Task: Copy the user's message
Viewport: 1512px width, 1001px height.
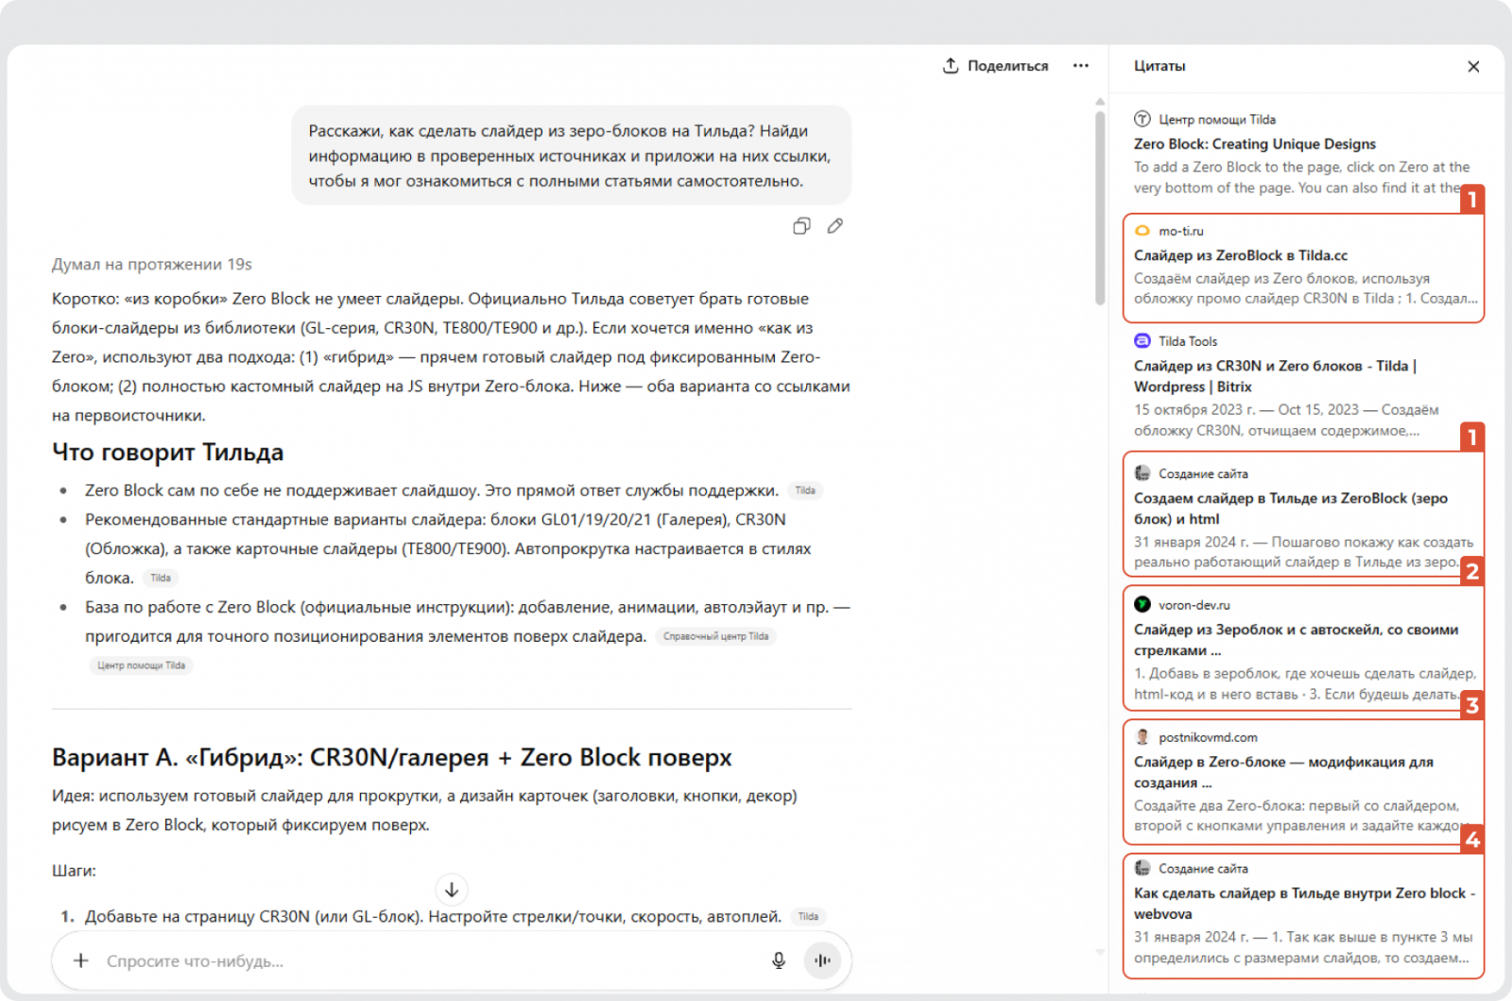Action: click(801, 226)
